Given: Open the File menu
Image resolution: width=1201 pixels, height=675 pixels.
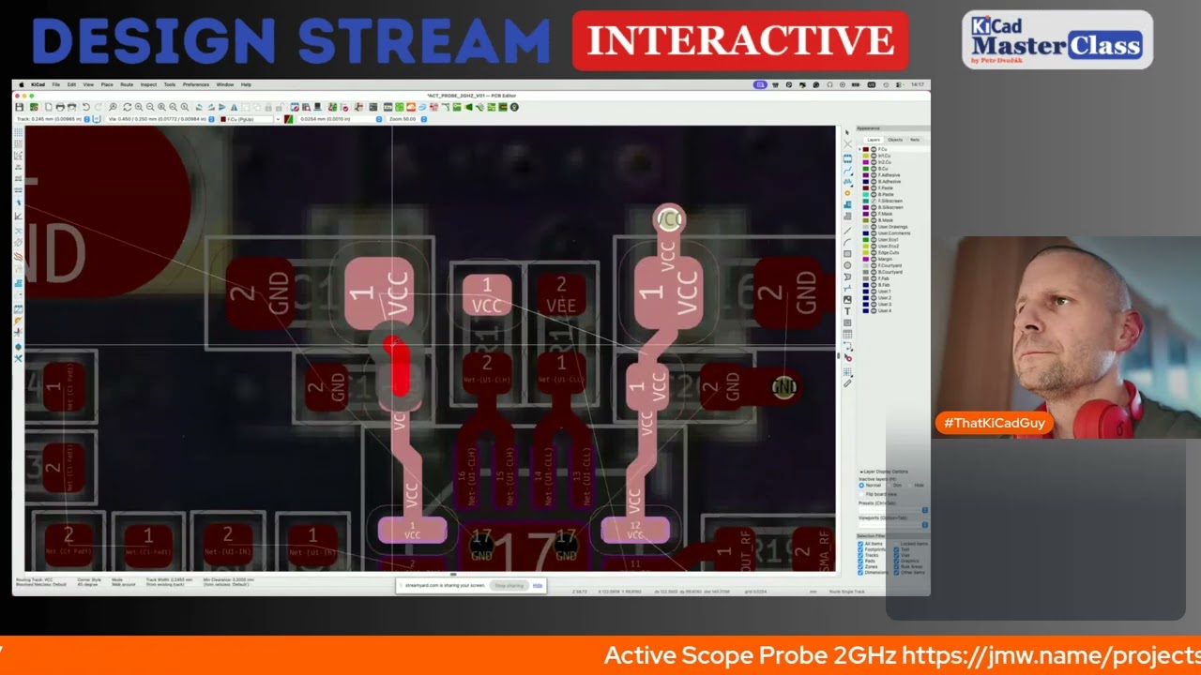Looking at the screenshot, I should pyautogui.click(x=55, y=84).
